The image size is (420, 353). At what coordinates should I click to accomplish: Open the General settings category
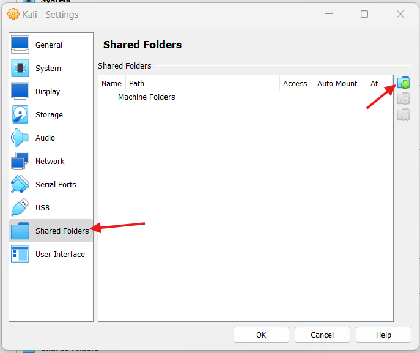click(51, 45)
